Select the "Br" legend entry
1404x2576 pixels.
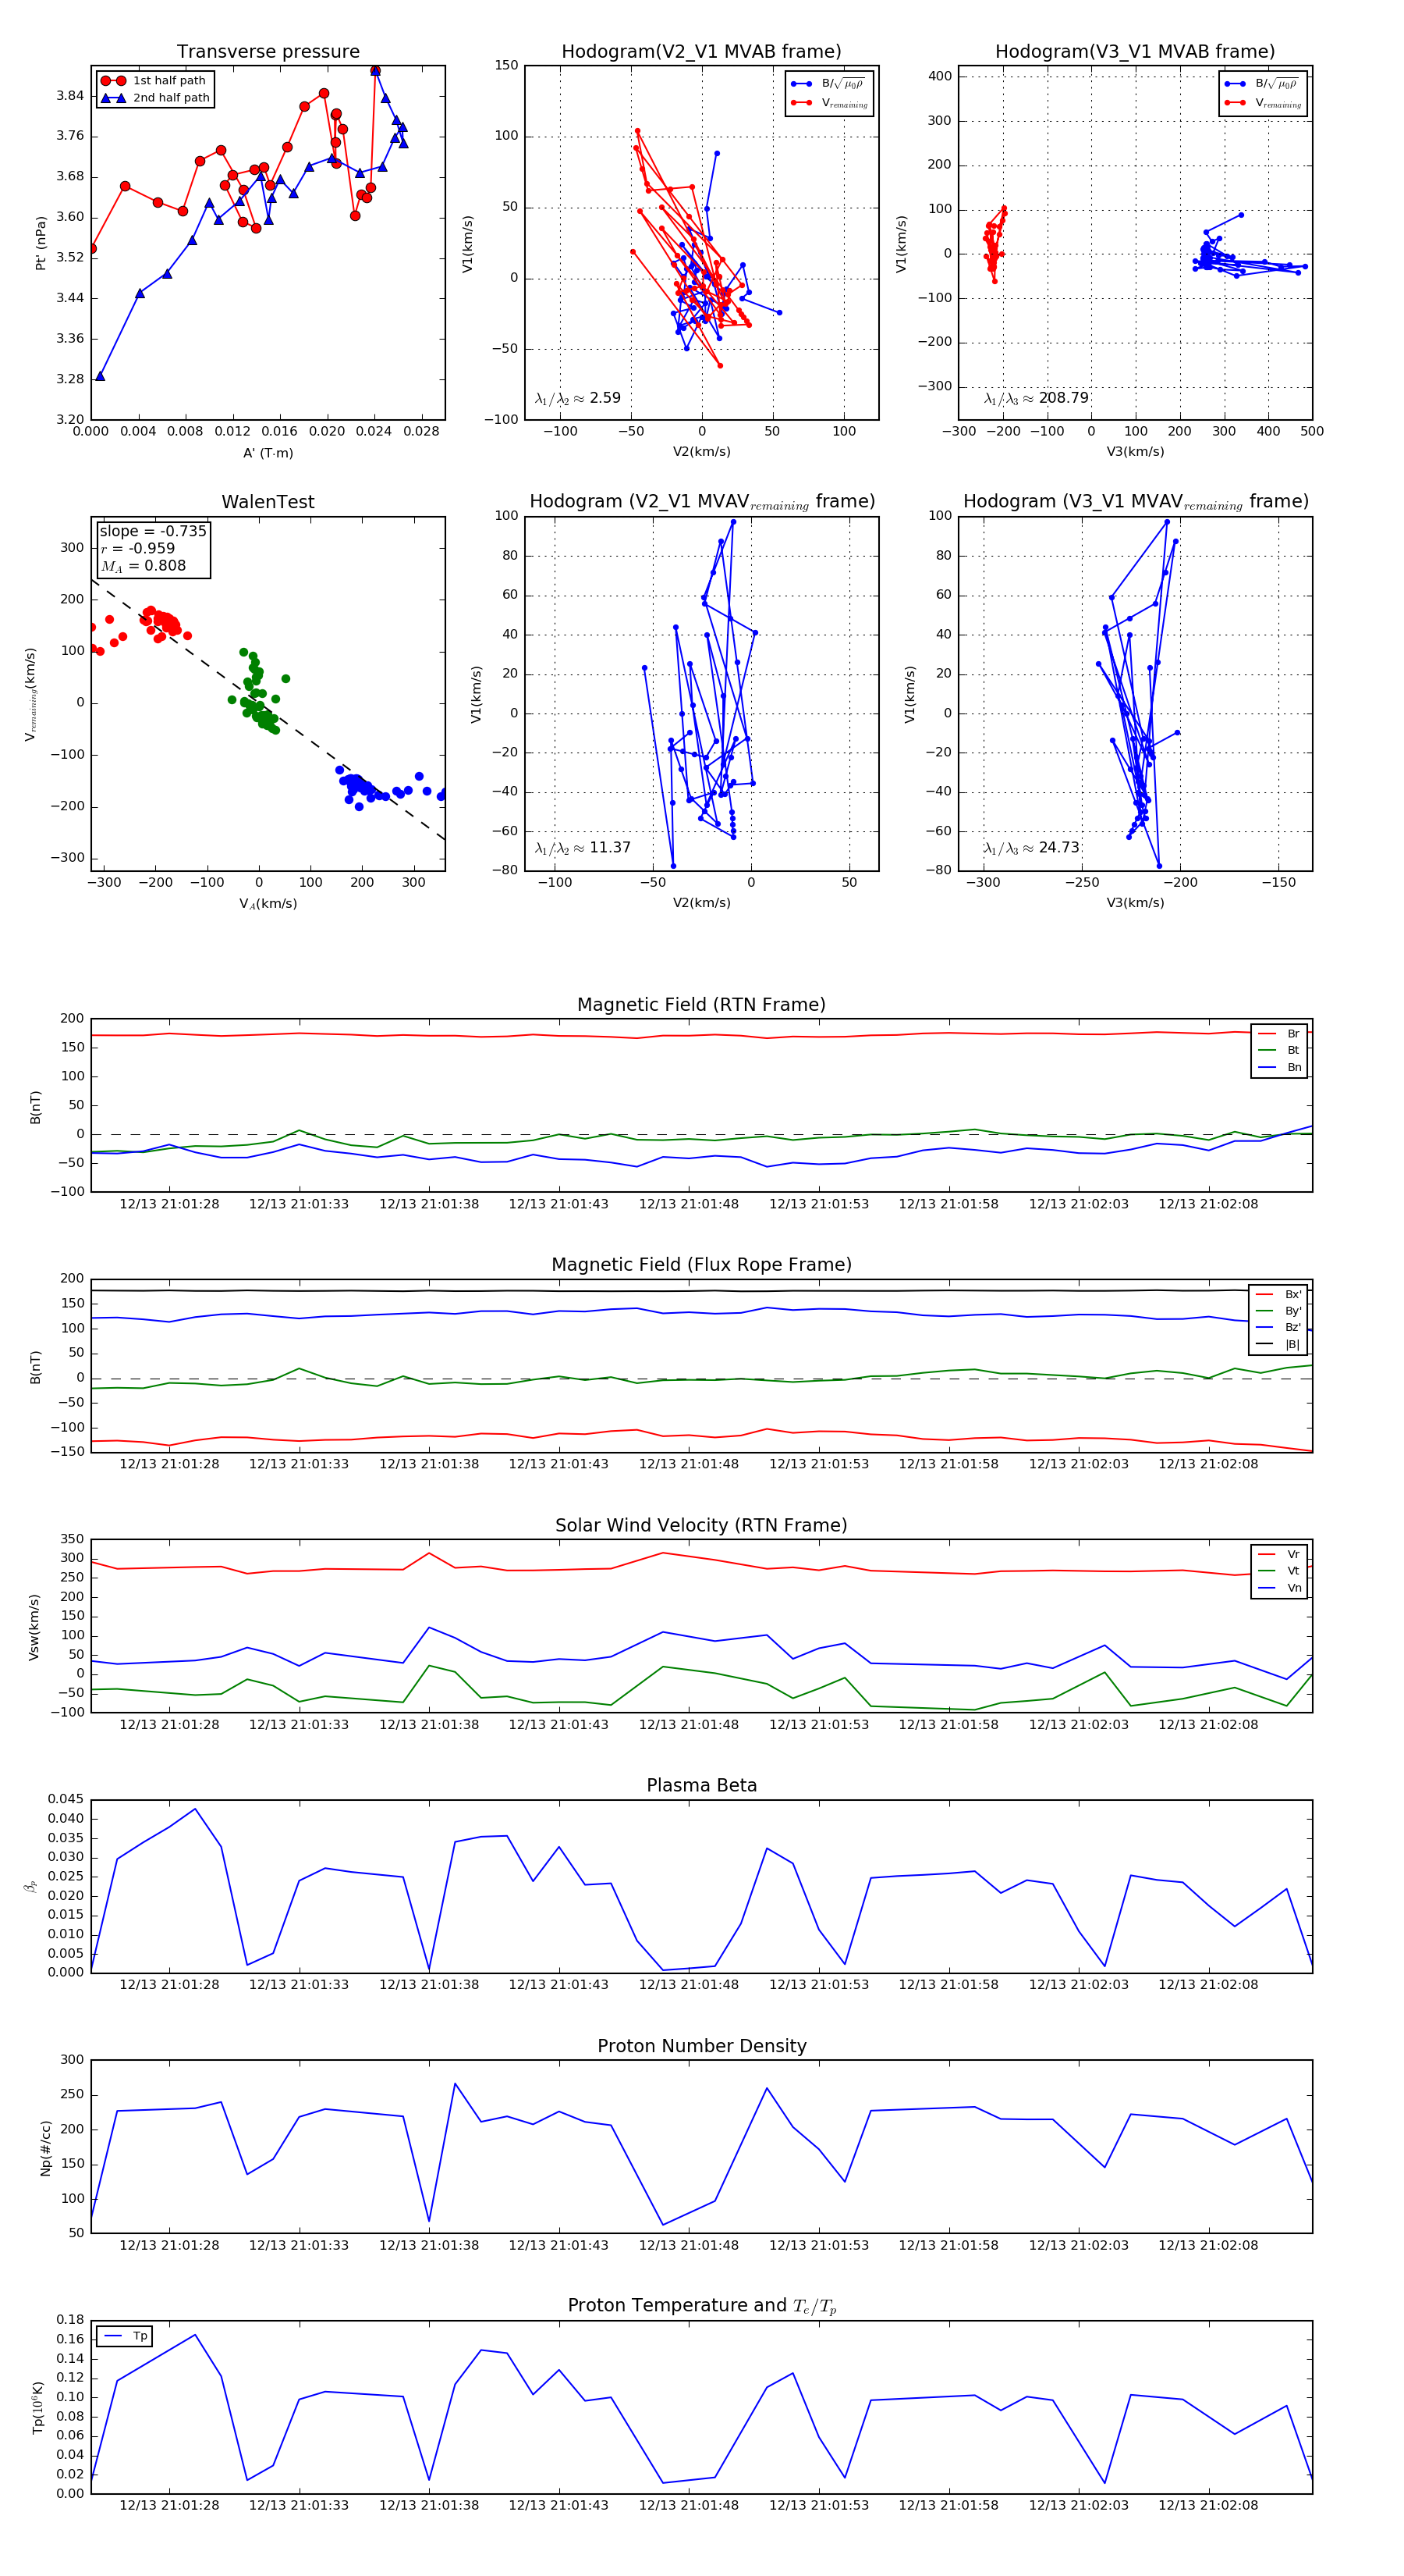[x=1279, y=1034]
